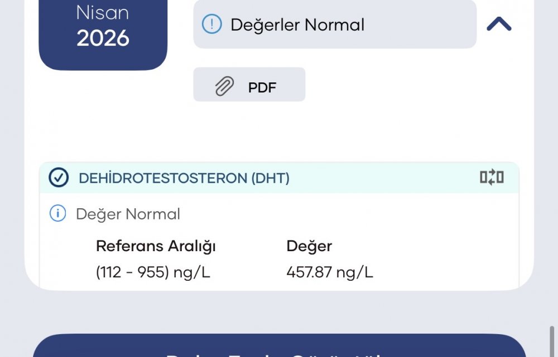The image size is (558, 357).
Task: Select the Değerler Normal status bar
Action: [334, 24]
